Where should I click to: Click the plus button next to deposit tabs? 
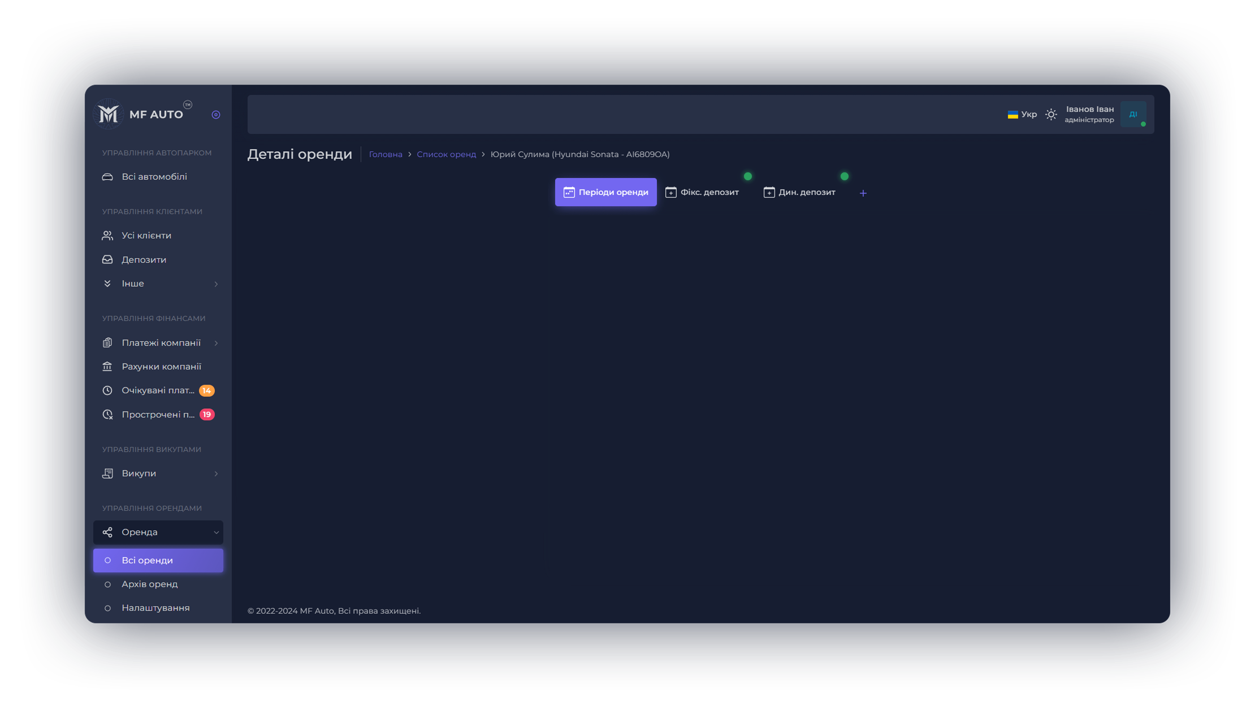coord(863,193)
